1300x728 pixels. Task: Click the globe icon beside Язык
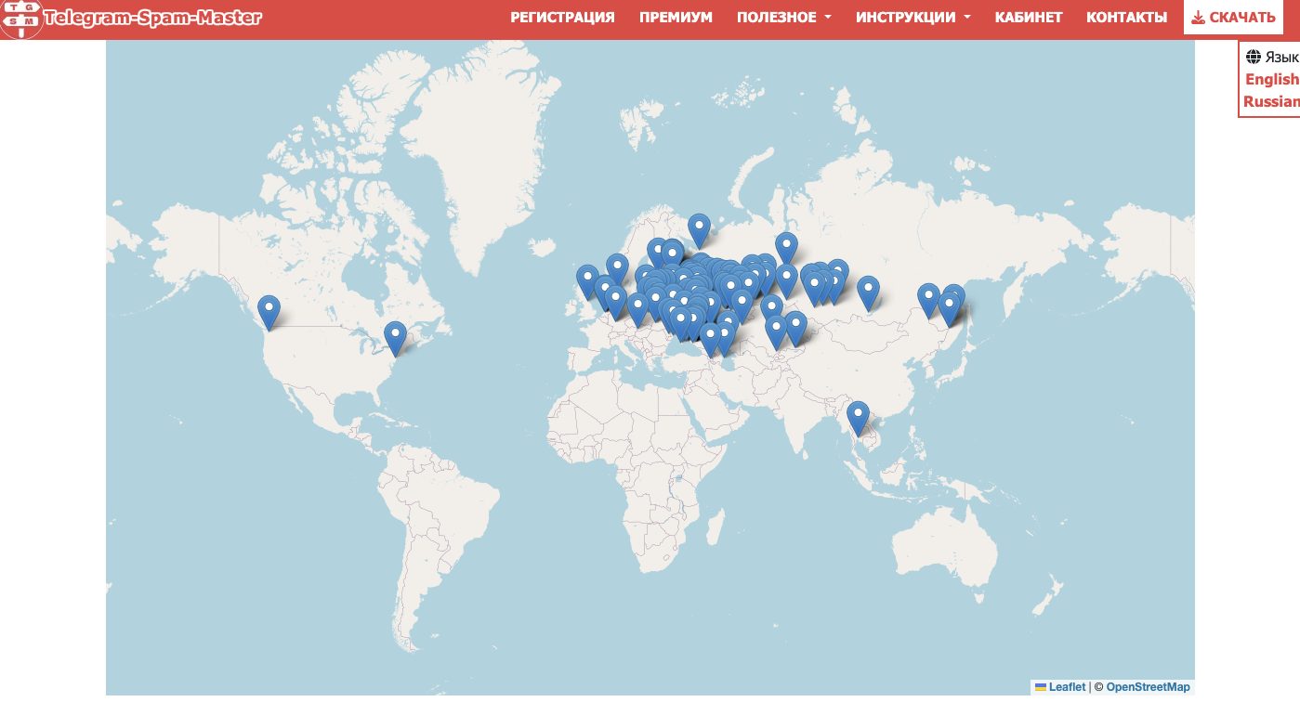pyautogui.click(x=1254, y=57)
